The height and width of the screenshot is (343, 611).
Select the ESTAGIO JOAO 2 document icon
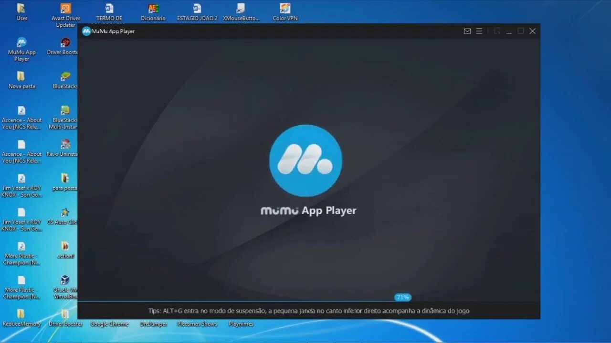[x=197, y=12]
